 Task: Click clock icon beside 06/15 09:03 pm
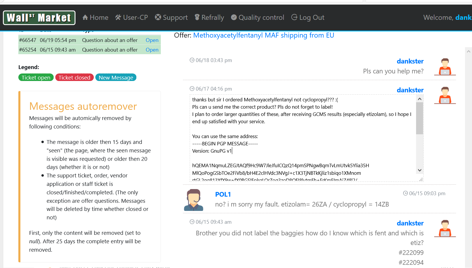405,193
